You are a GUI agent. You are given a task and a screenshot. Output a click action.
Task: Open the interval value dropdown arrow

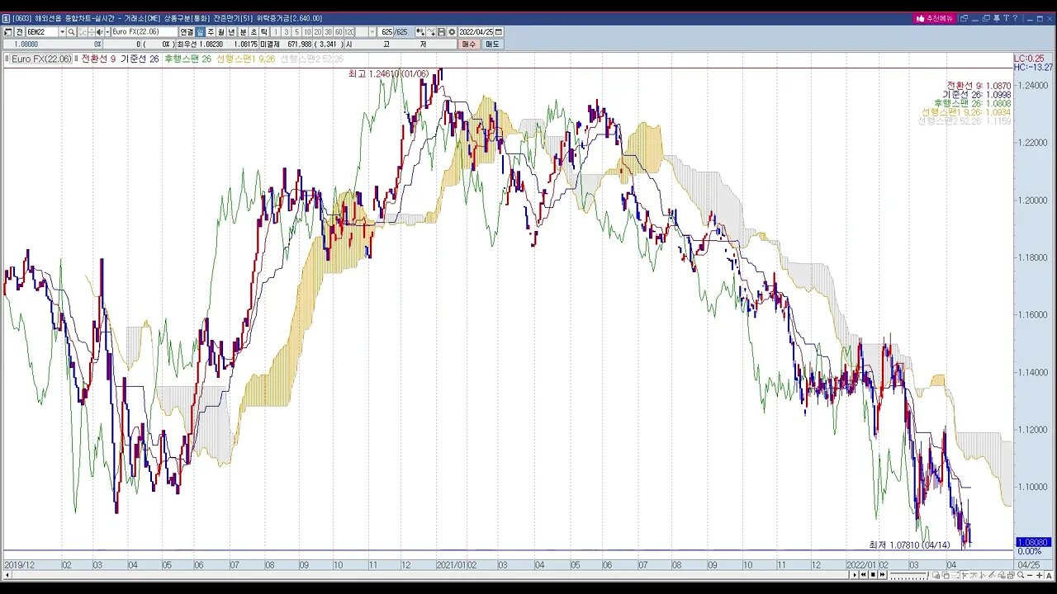[x=372, y=32]
